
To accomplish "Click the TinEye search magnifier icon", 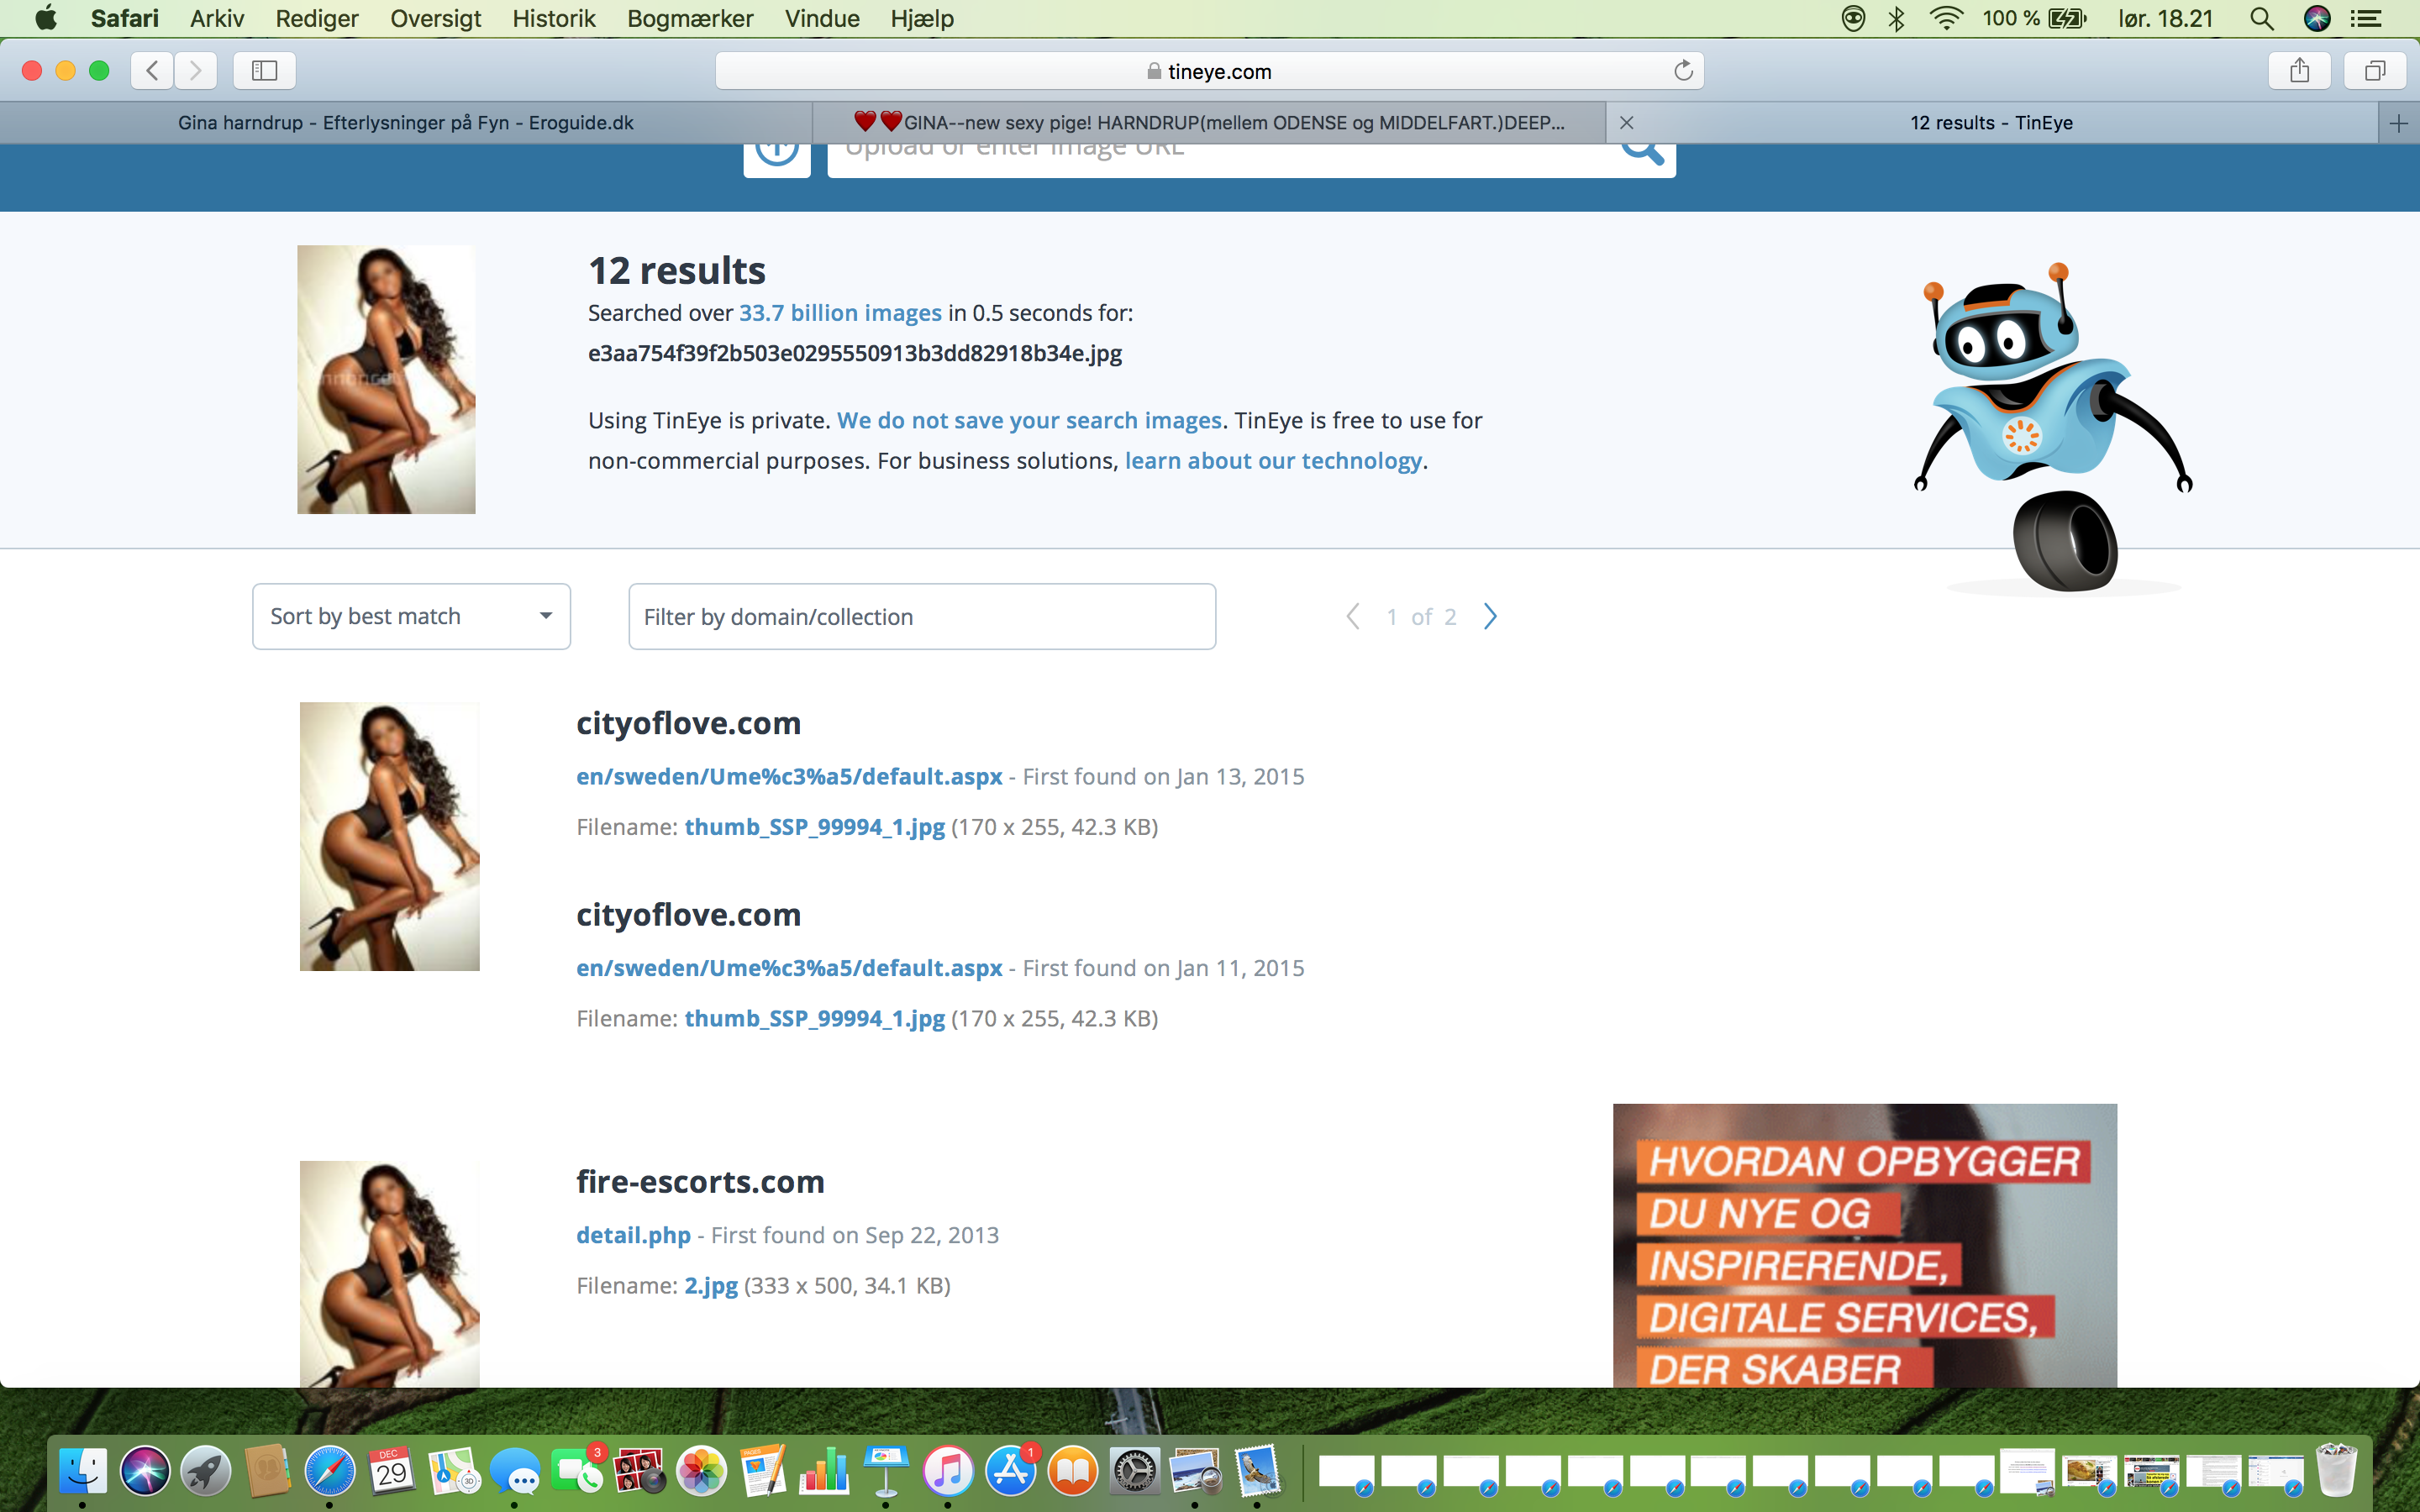I will tap(1642, 152).
